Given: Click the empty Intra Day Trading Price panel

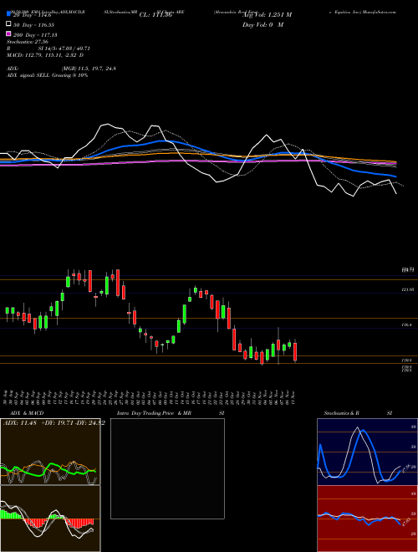Looking at the screenshot, I should [167, 468].
